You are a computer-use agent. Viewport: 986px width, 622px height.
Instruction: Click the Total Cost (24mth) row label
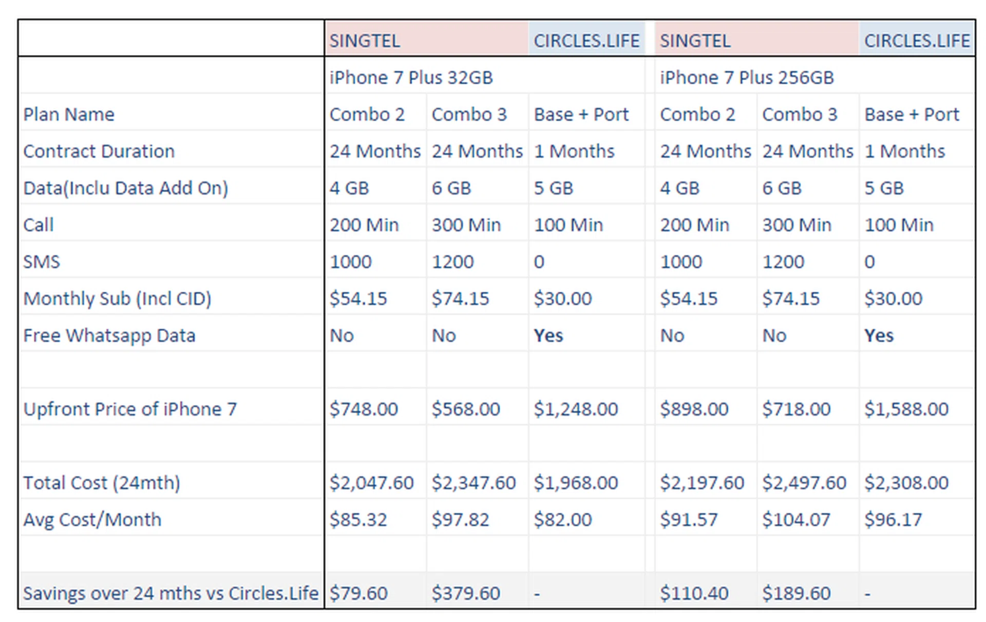[102, 483]
